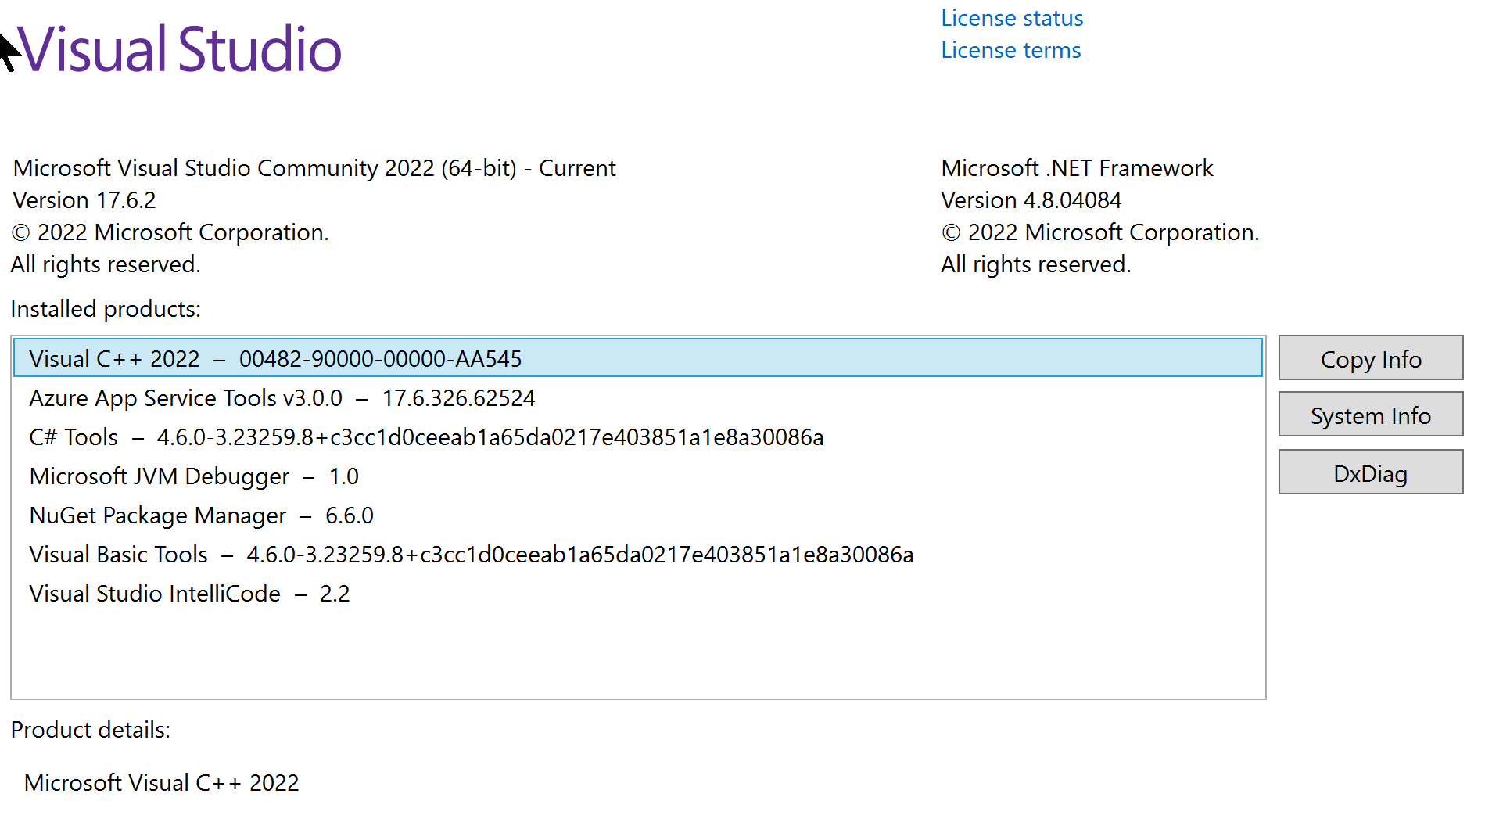Select NuGet Package Manager entry
The image size is (1485, 819).
coord(201,515)
